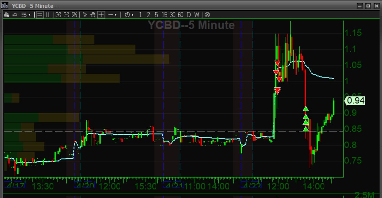Switch to the 15 minute interval

click(165, 15)
